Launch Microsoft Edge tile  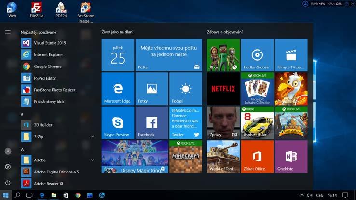[x=118, y=89]
